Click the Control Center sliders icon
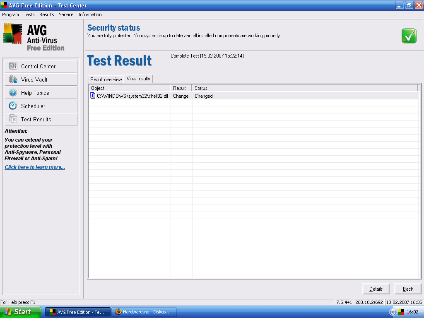Viewport: 424px width, 318px height. click(13, 66)
